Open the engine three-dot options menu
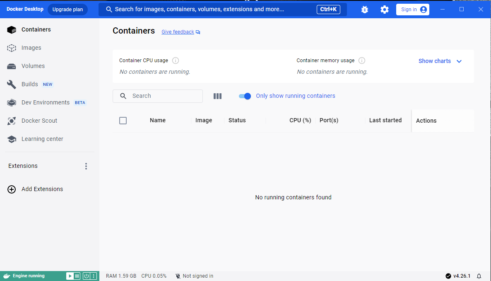 click(x=93, y=276)
